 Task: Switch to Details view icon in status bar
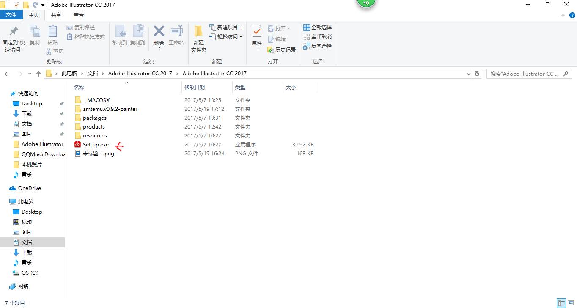(x=561, y=303)
